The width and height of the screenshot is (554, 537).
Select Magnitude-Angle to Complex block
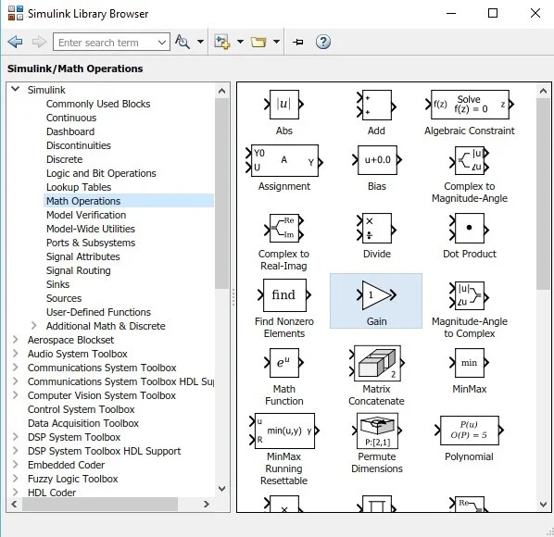click(469, 296)
